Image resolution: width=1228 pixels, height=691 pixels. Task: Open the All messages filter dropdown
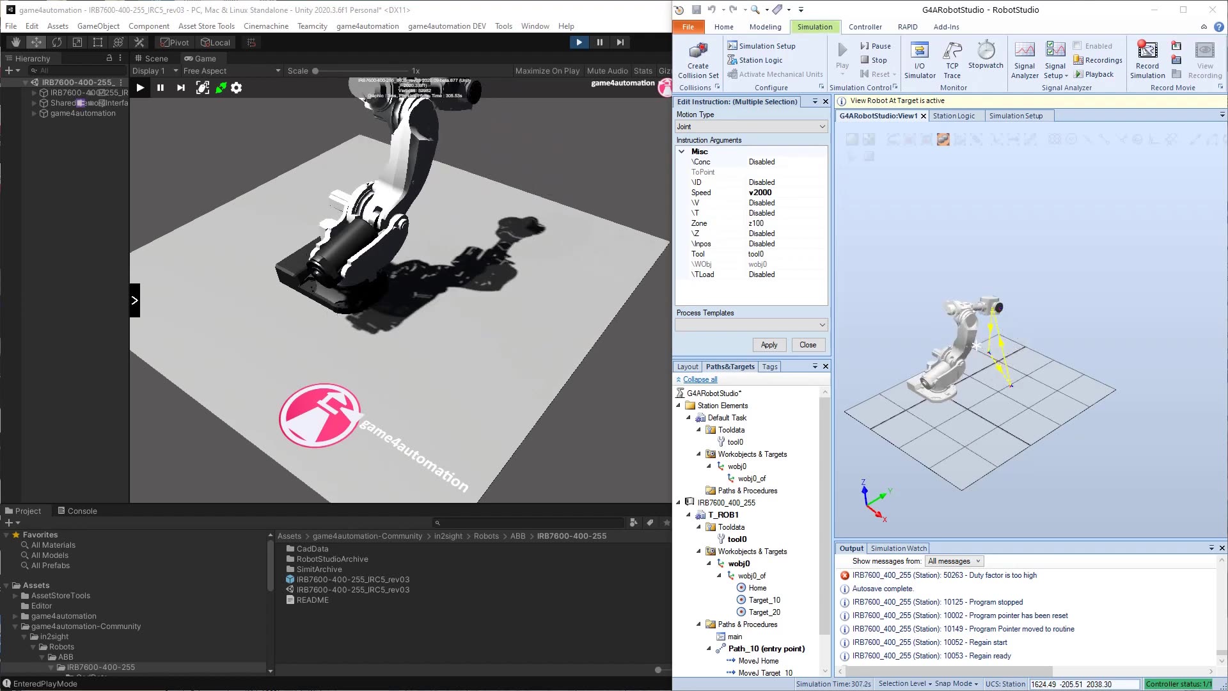tap(954, 561)
